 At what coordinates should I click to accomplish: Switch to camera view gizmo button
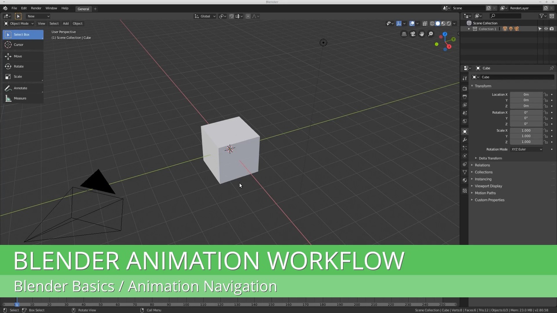click(x=413, y=34)
